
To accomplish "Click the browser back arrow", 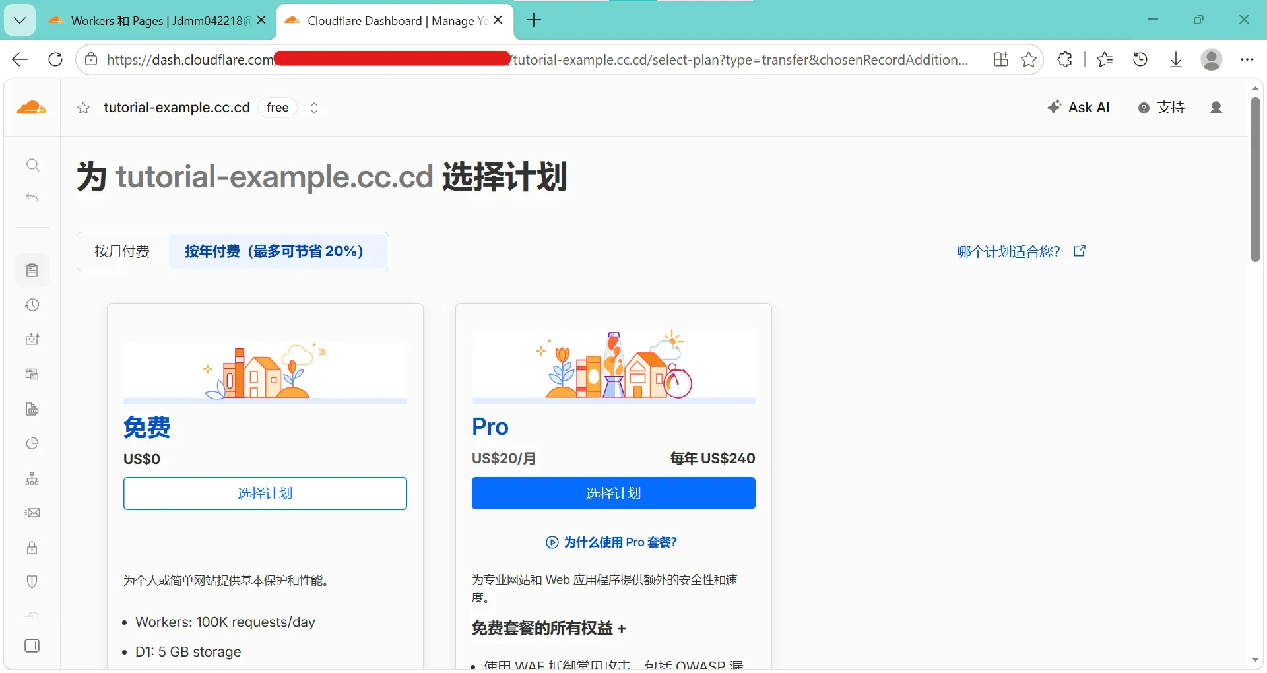I will click(x=20, y=59).
